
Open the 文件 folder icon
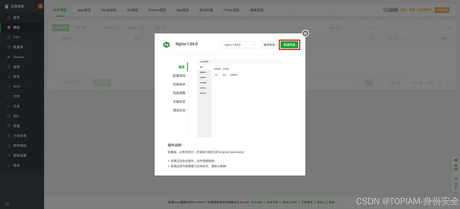8,97
